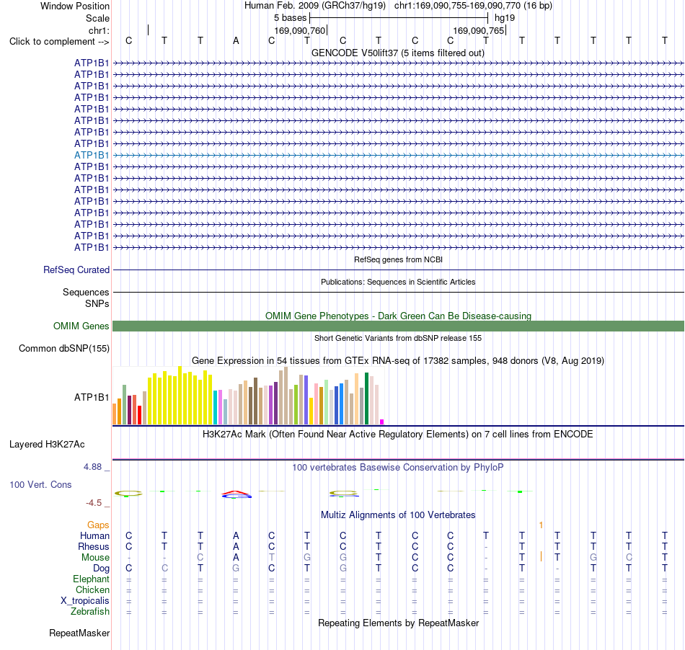685x650 pixels.
Task: Open '100 vertebrates Basewise Conservation by PhyloP' title
Action: pos(397,468)
